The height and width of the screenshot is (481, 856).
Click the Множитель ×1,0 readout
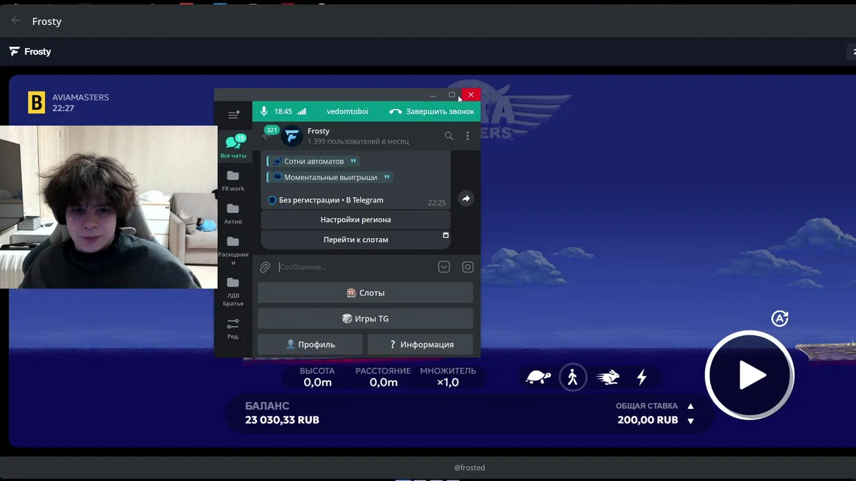click(448, 377)
